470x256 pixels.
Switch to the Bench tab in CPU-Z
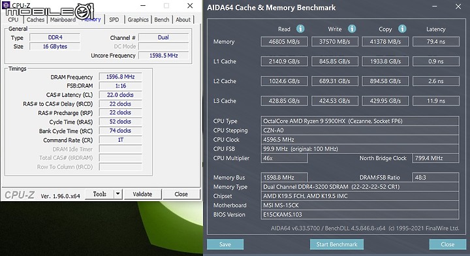tap(162, 20)
